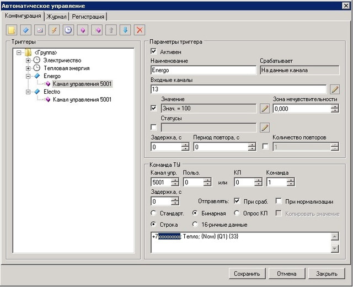Click the grey move up arrow icon
This screenshot has width=353, height=287.
[111, 30]
